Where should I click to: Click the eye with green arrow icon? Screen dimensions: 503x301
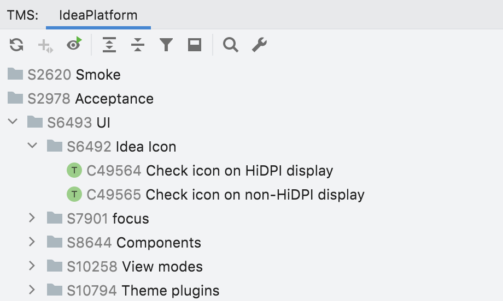click(x=74, y=44)
